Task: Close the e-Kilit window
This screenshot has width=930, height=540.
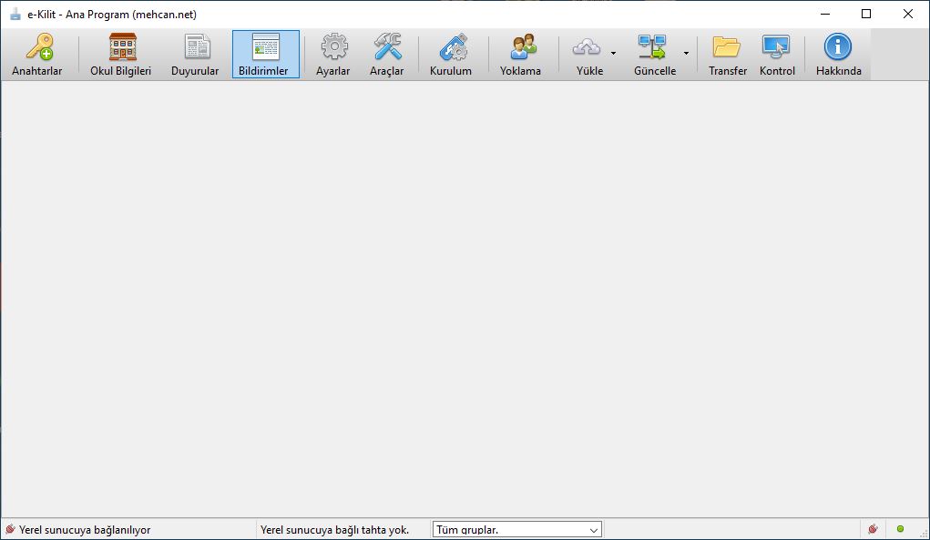Action: (x=907, y=14)
